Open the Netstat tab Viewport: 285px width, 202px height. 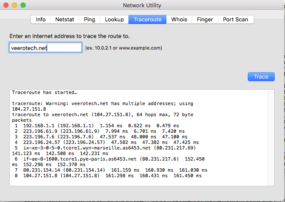tap(65, 19)
